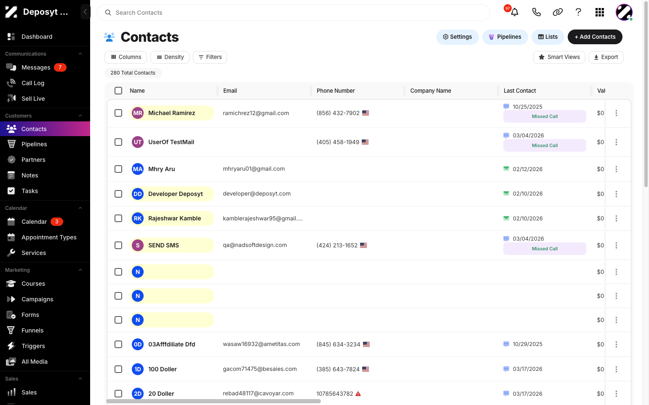Open row options for Michael Ramirez
649x405 pixels.
click(x=616, y=113)
